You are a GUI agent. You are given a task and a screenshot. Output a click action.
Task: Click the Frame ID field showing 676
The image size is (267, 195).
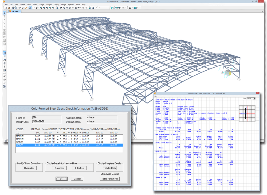(47, 117)
